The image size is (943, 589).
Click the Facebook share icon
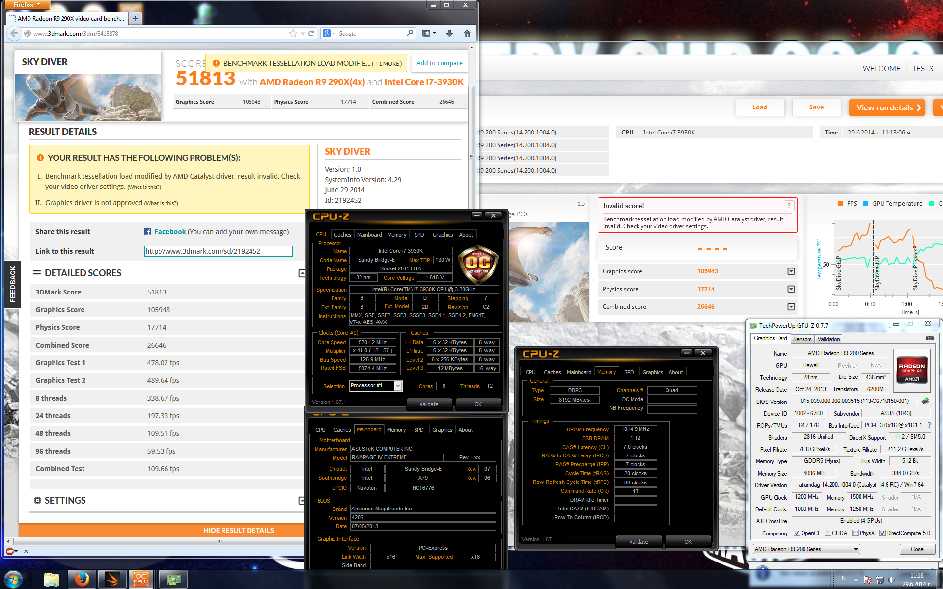(x=147, y=232)
